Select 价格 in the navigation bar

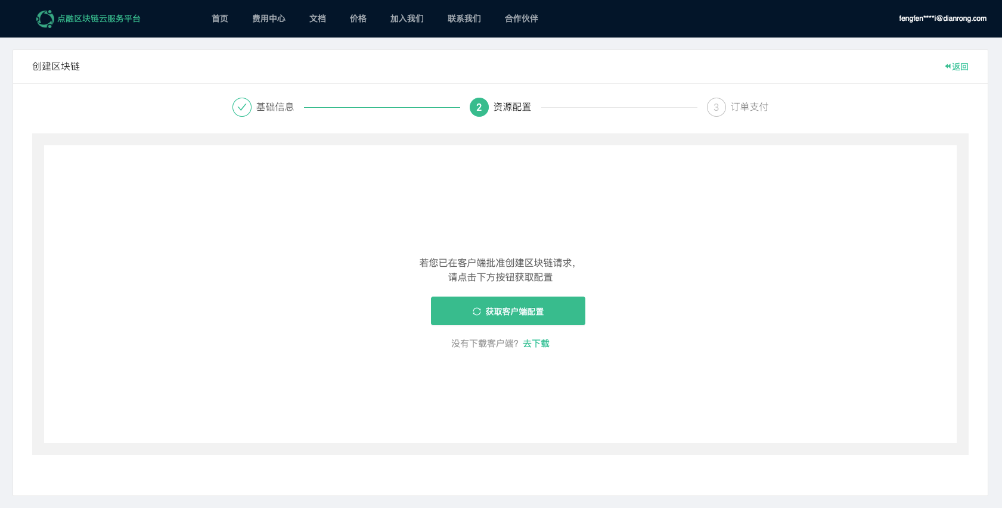358,18
